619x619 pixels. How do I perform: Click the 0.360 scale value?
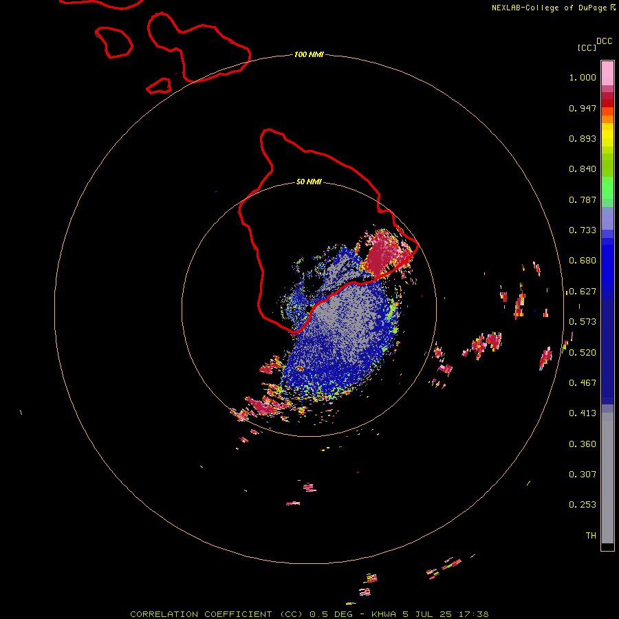(x=583, y=444)
